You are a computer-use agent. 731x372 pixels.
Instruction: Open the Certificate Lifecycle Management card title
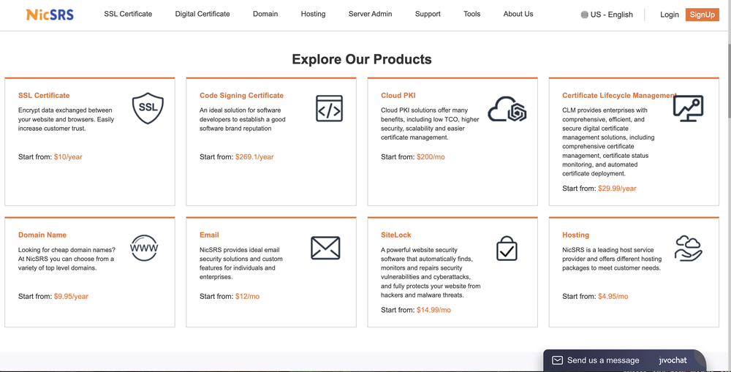coord(620,96)
